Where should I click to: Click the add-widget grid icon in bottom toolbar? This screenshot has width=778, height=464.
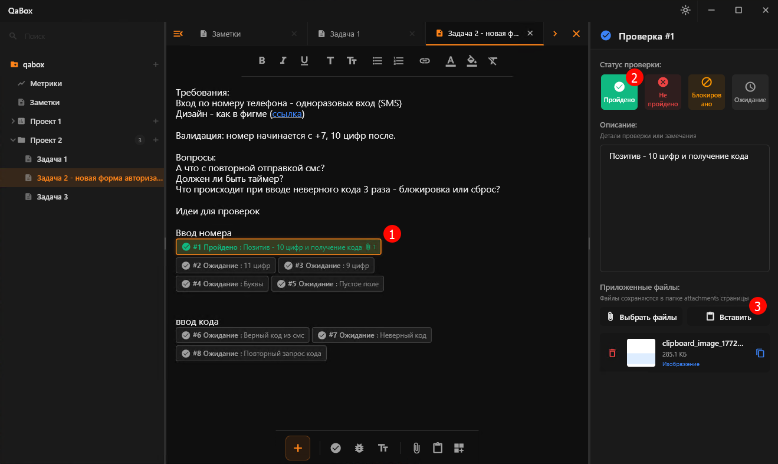(x=459, y=448)
